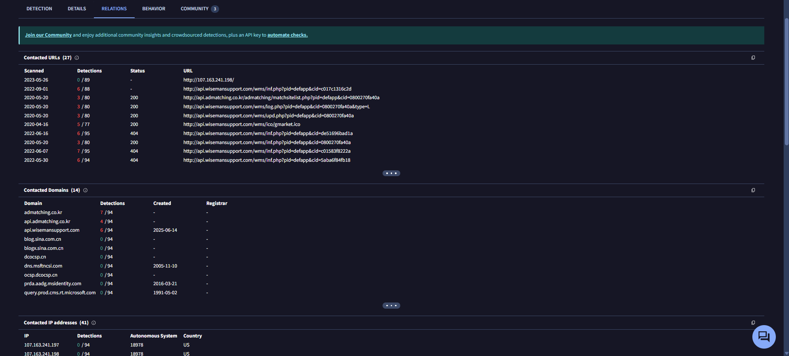Image resolution: width=789 pixels, height=356 pixels.
Task: Open the IP address 107.163.241.197
Action: click(x=42, y=345)
